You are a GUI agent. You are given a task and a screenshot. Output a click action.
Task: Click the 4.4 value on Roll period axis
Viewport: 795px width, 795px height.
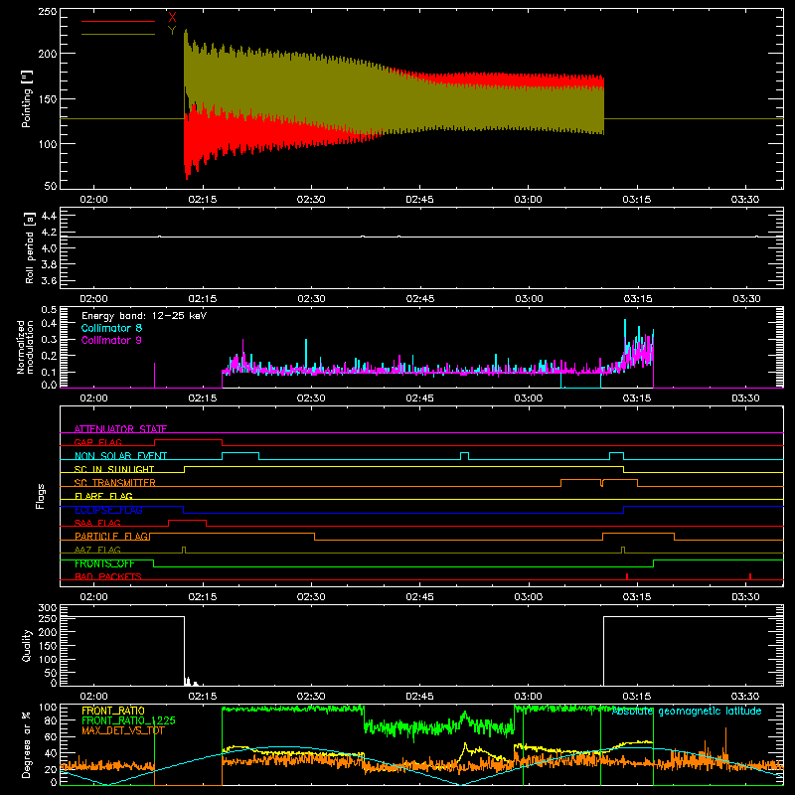(x=49, y=216)
